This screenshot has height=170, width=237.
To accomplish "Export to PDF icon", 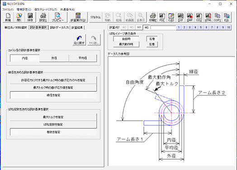I will [162, 17].
